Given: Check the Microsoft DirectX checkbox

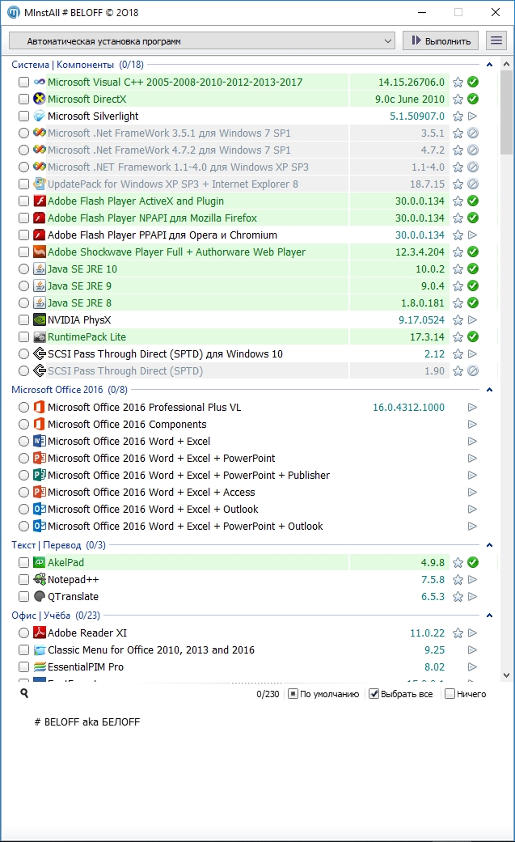Looking at the screenshot, I should (x=23, y=99).
